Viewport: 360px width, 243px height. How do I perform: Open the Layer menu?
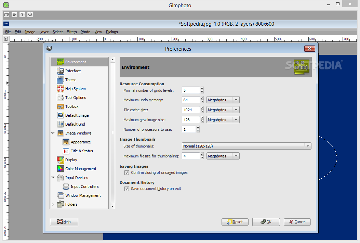point(44,32)
